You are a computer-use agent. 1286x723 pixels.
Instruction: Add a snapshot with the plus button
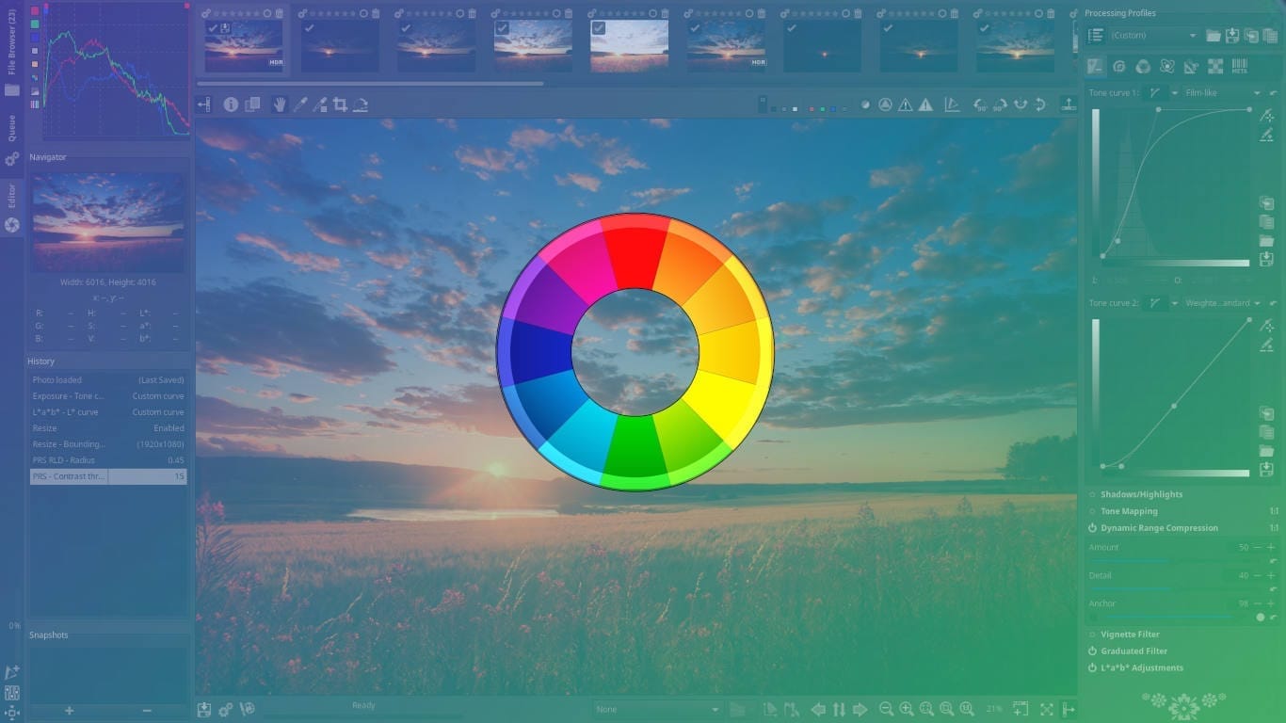[67, 709]
